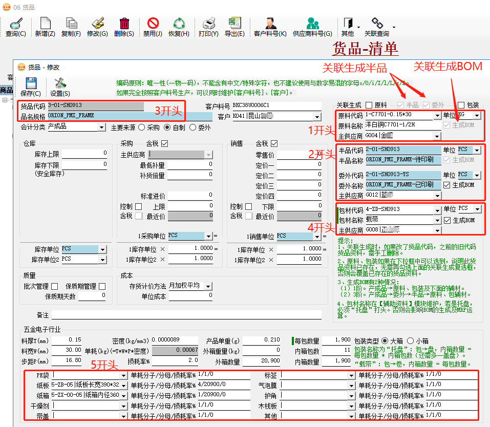Screen dimensions: 490x427
Task: Click the 每包数量 field
Action: point(336,340)
